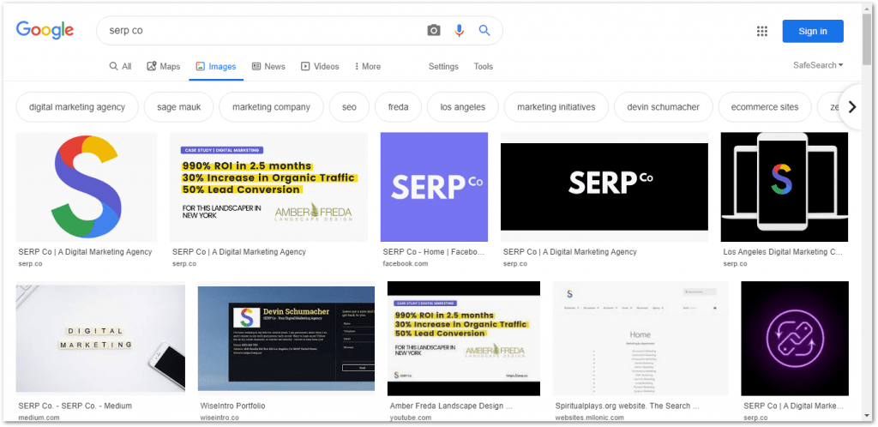Select the los angeles chip
Viewport: 878px width, 427px height.
click(x=462, y=107)
